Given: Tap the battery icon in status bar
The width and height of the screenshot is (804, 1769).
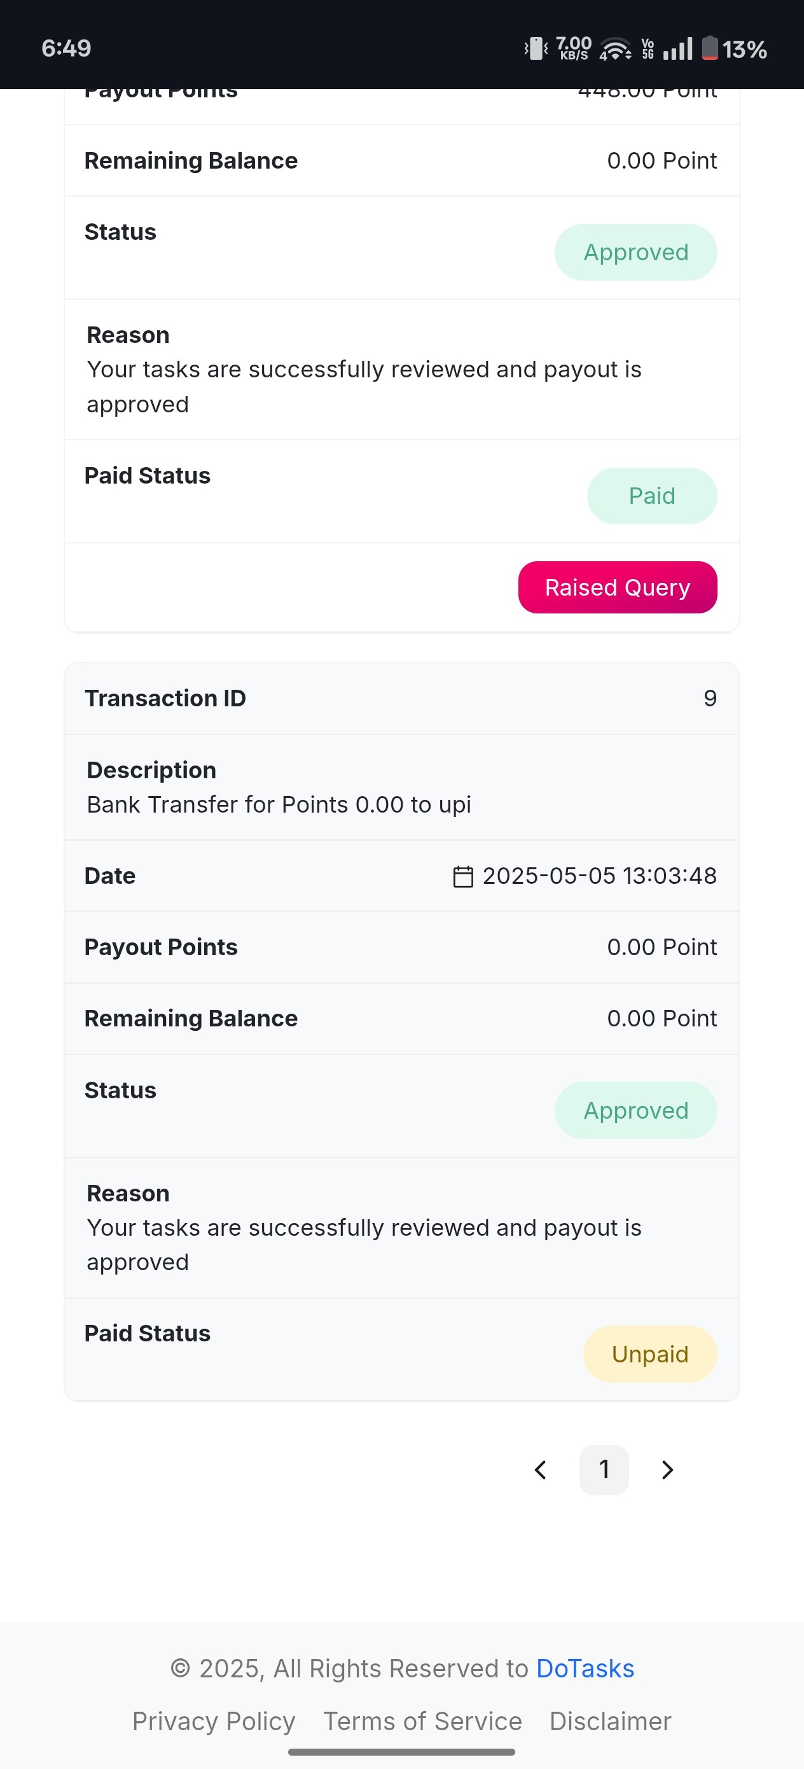Looking at the screenshot, I should point(710,49).
